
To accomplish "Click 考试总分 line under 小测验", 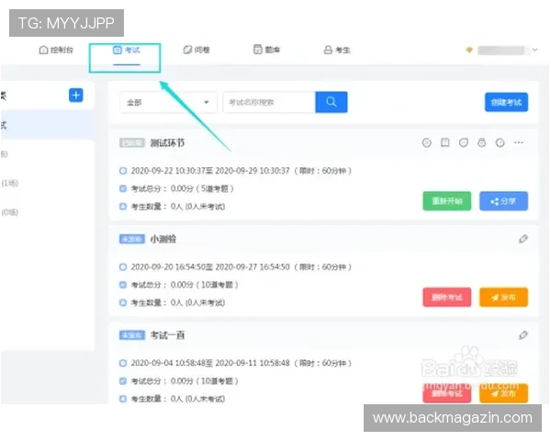I will [185, 285].
